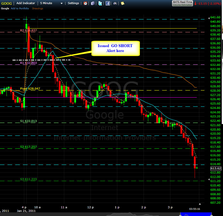Click the 640.00 price axis value
Screen dimensions: 223x216
[215, 26]
